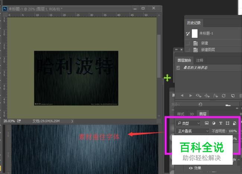Image resolution: width=242 pixels, height=174 pixels.
Task: Click the Photoshop Ps icon in document title bar
Action: point(5,9)
